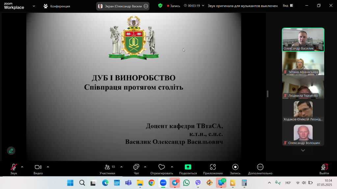Screen dimensions: 337x189
Task: Select Людмила Ткаченко video thumbnail
Action: coord(303,87)
